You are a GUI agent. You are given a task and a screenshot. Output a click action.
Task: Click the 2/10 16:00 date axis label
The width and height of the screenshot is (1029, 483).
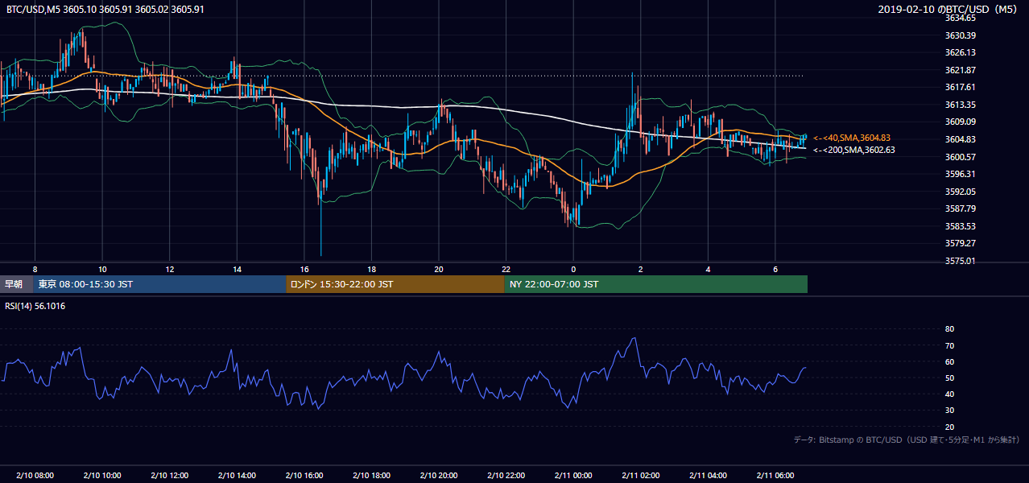(304, 476)
